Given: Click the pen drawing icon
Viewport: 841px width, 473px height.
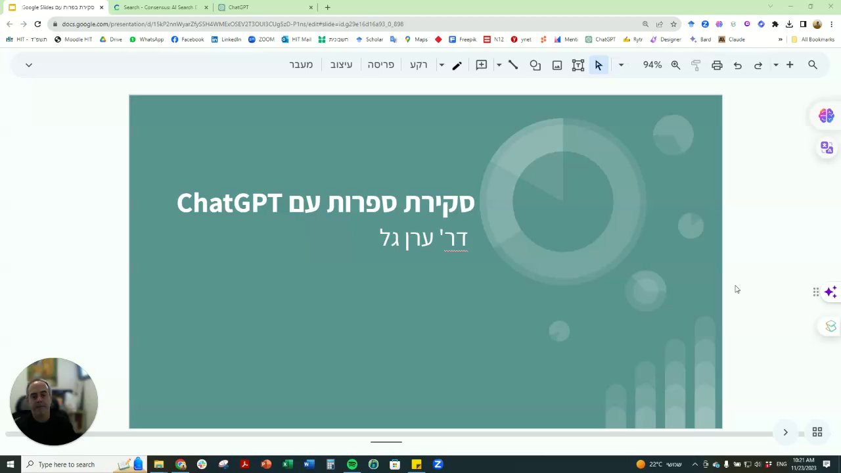Looking at the screenshot, I should tap(457, 65).
